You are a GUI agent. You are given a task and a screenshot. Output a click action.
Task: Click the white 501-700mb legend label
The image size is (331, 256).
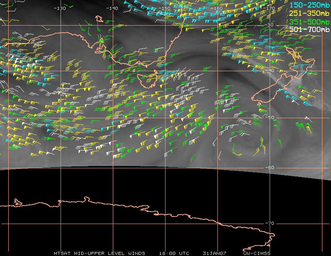310,29
